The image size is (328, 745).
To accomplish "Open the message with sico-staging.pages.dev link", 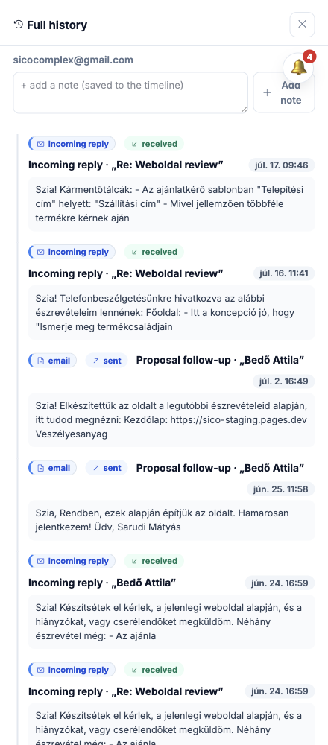I will point(171,420).
